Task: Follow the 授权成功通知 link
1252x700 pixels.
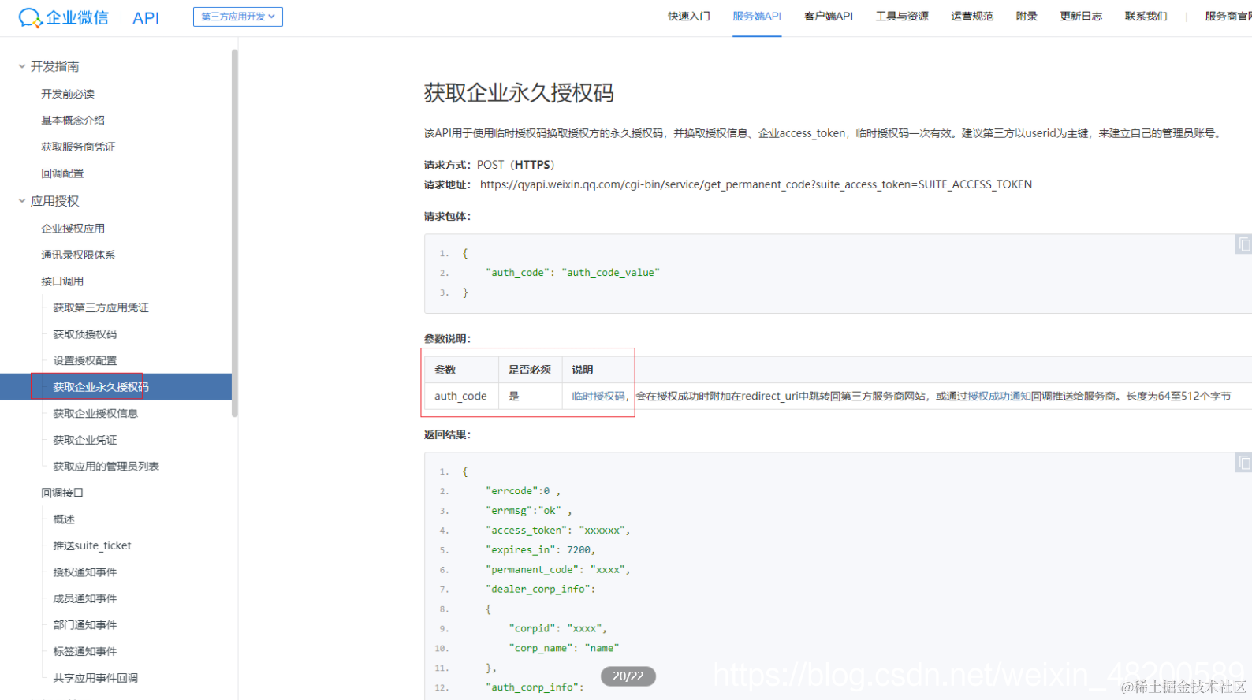Action: [x=999, y=397]
